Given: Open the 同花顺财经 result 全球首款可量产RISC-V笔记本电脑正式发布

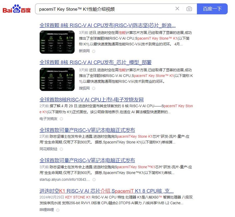Looking at the screenshot, I should click(87, 130).
